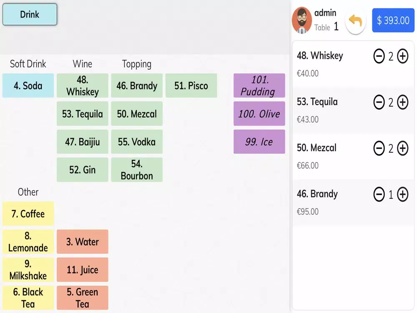
Task: Click the orange back arrow icon
Action: pos(355,20)
